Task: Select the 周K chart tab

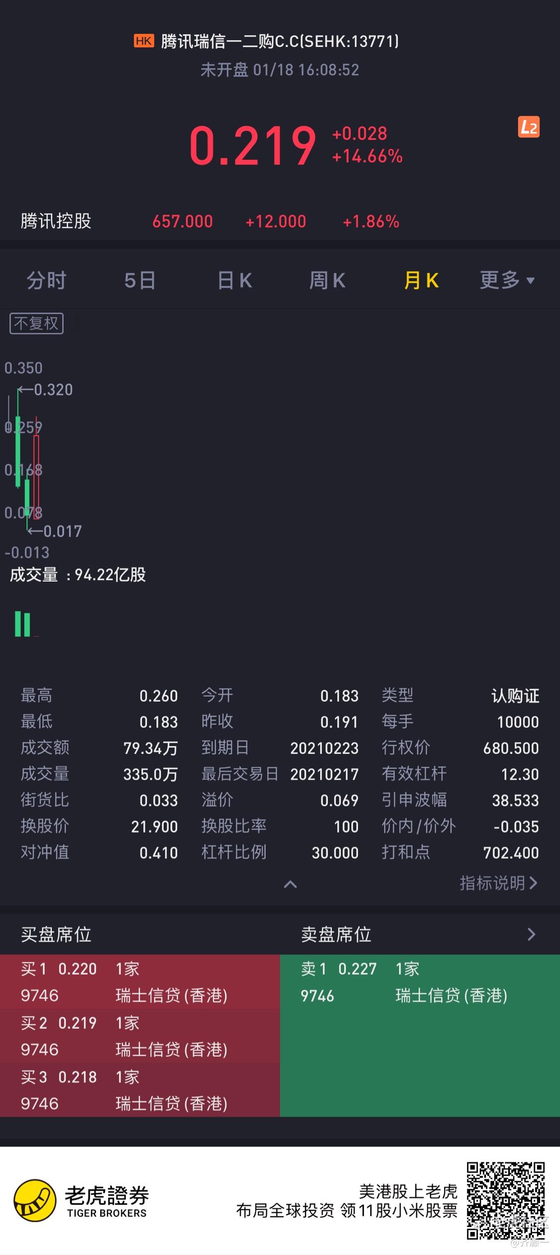Action: point(327,280)
